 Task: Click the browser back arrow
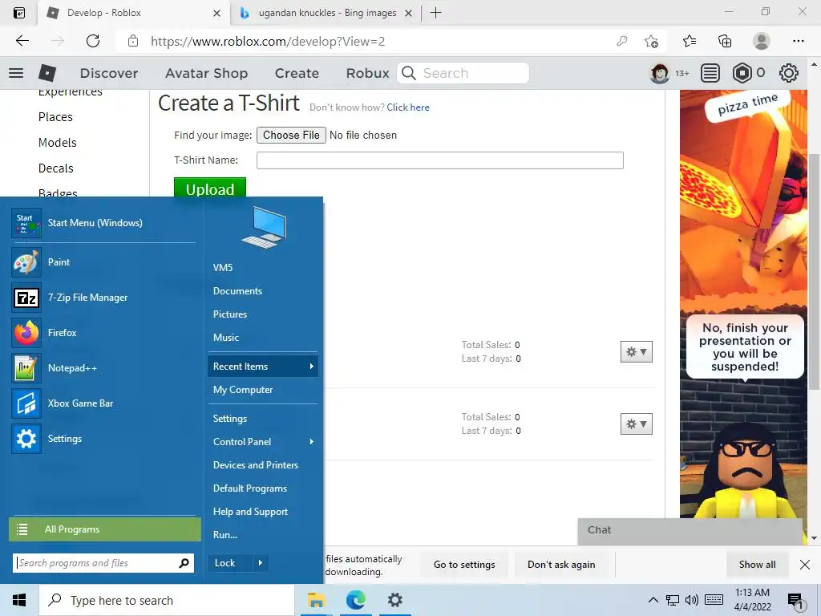click(22, 41)
